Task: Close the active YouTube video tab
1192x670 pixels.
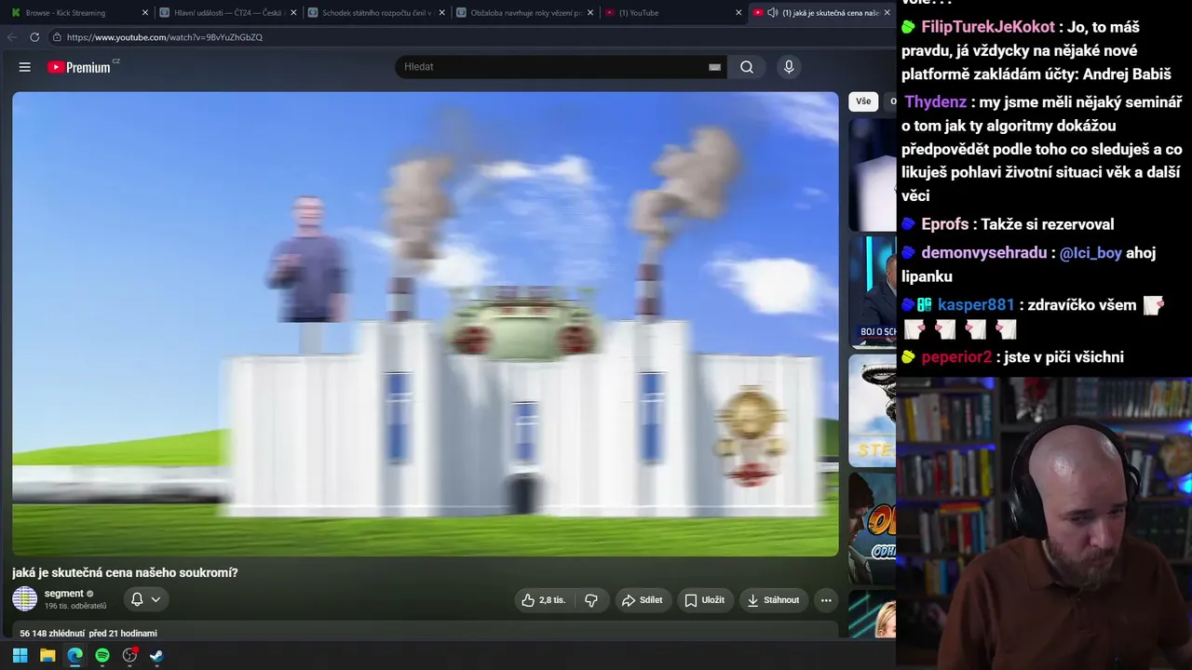Action: [x=887, y=13]
